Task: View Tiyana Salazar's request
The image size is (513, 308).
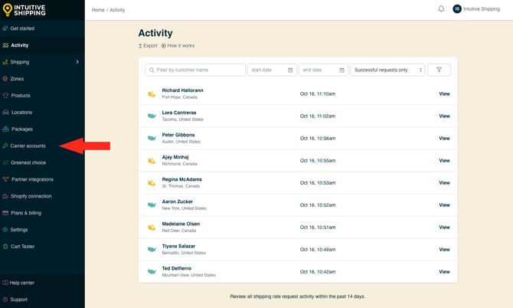Action: 444,250
